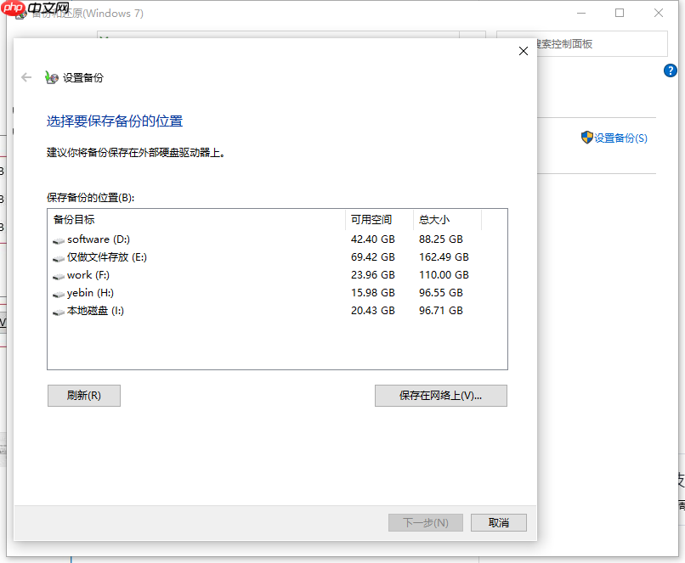This screenshot has width=685, height=563.
Task: Click the 下一步(N) button
Action: [425, 522]
